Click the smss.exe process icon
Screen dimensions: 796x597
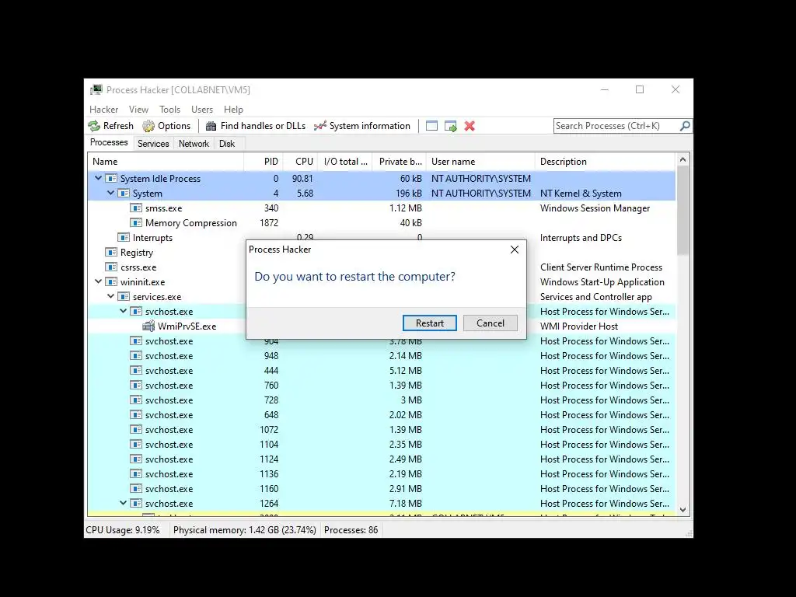coord(135,208)
